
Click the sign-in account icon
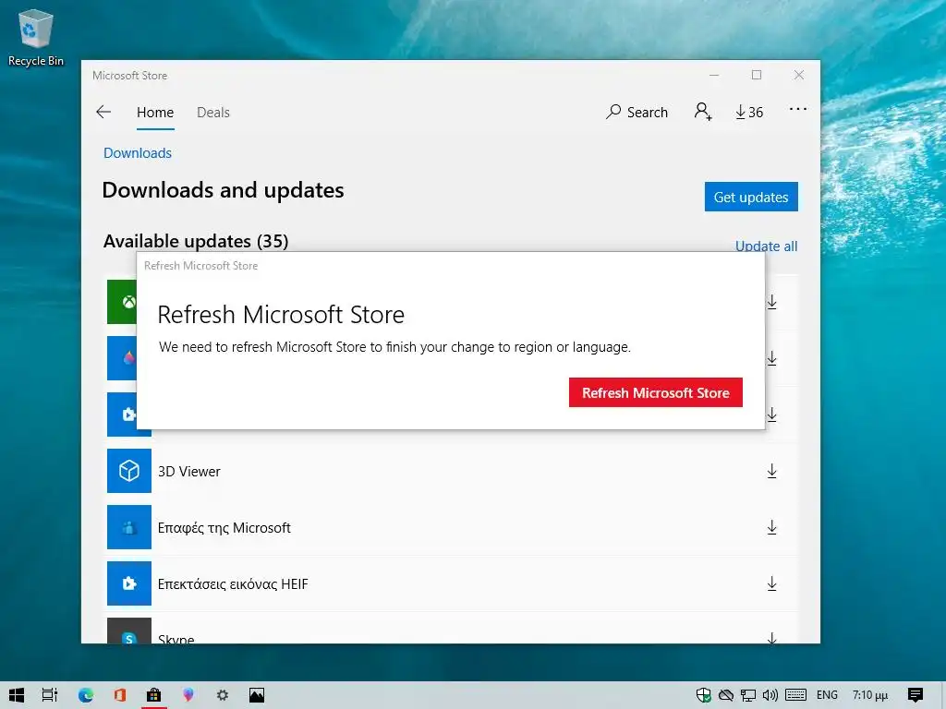coord(703,112)
